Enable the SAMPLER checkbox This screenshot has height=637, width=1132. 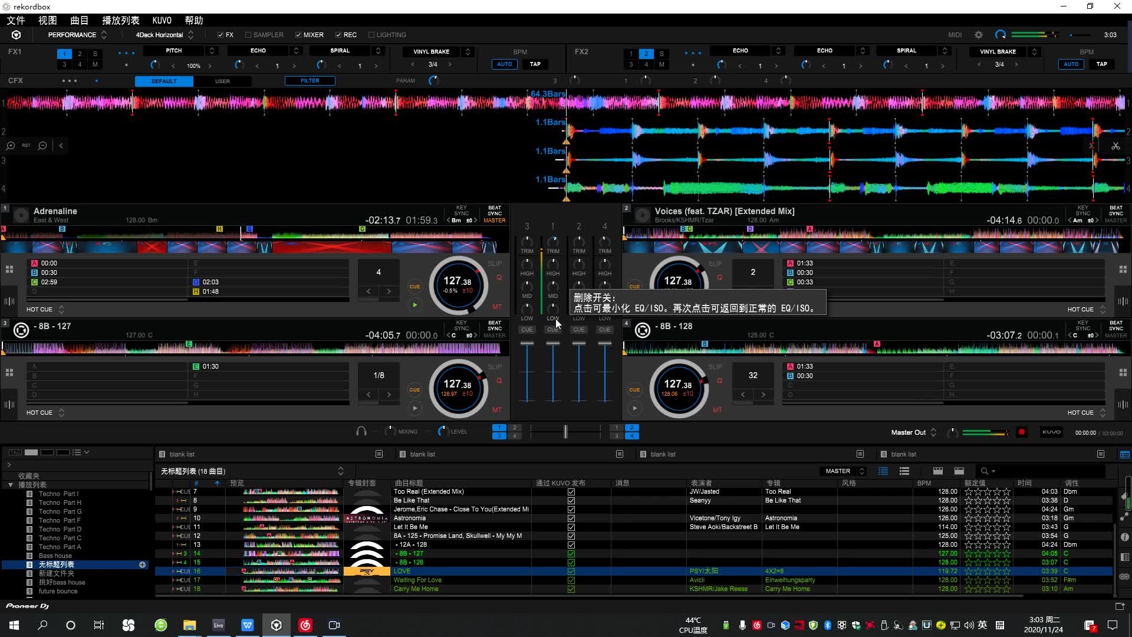pyautogui.click(x=248, y=35)
